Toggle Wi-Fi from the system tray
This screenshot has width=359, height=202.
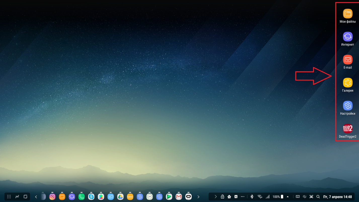260,197
